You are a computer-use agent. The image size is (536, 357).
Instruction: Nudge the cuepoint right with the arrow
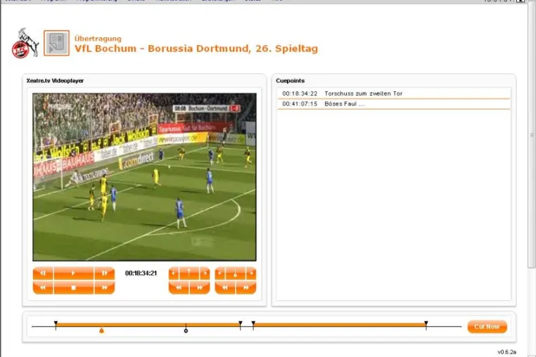click(x=251, y=273)
